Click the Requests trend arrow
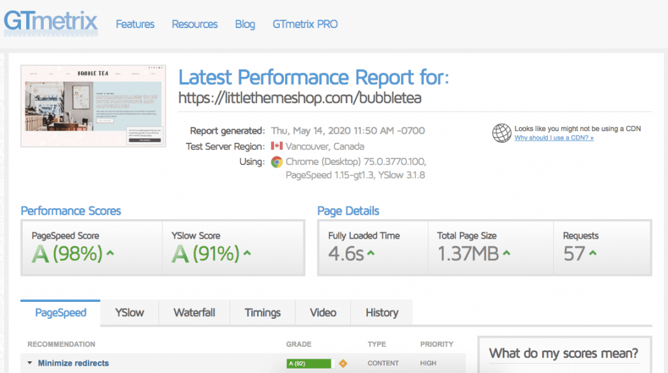 click(x=592, y=253)
